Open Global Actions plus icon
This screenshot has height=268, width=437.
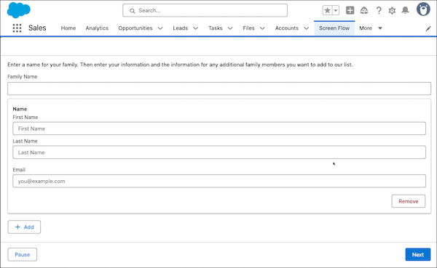click(350, 11)
